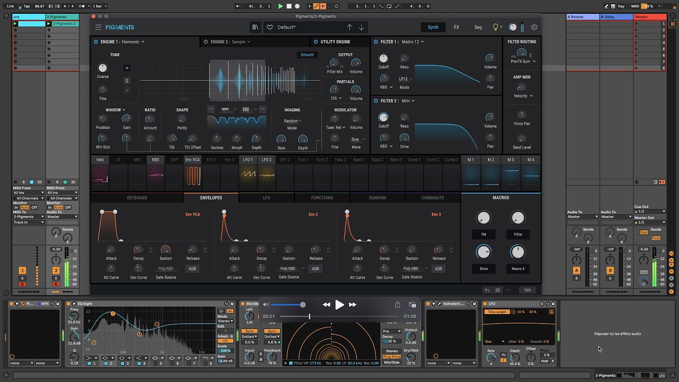Viewport: 679px width, 382px height.
Task: Select the Env VCA modulation source slot
Action: pyautogui.click(x=193, y=173)
